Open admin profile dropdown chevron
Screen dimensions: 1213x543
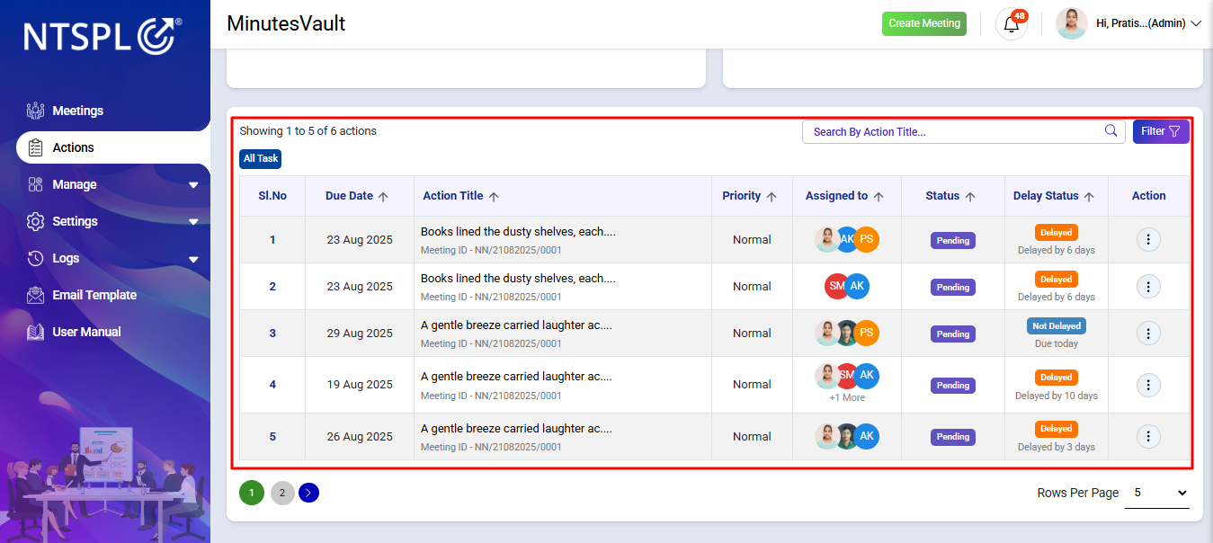tap(1196, 23)
